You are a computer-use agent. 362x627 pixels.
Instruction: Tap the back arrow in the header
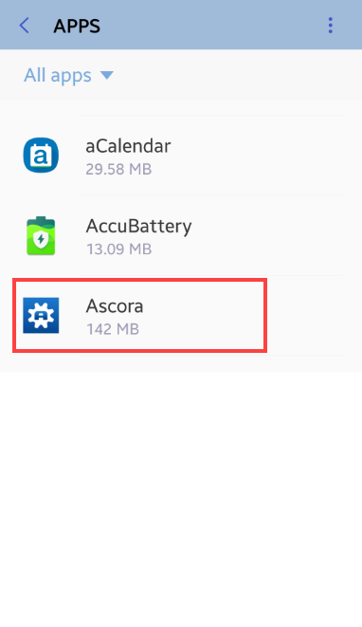click(25, 26)
